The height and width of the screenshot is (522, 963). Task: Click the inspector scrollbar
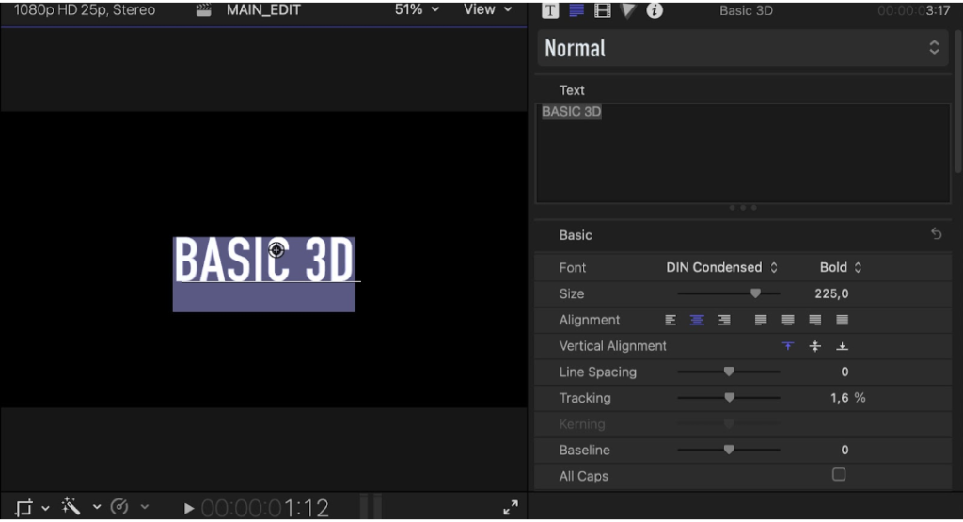[958, 102]
